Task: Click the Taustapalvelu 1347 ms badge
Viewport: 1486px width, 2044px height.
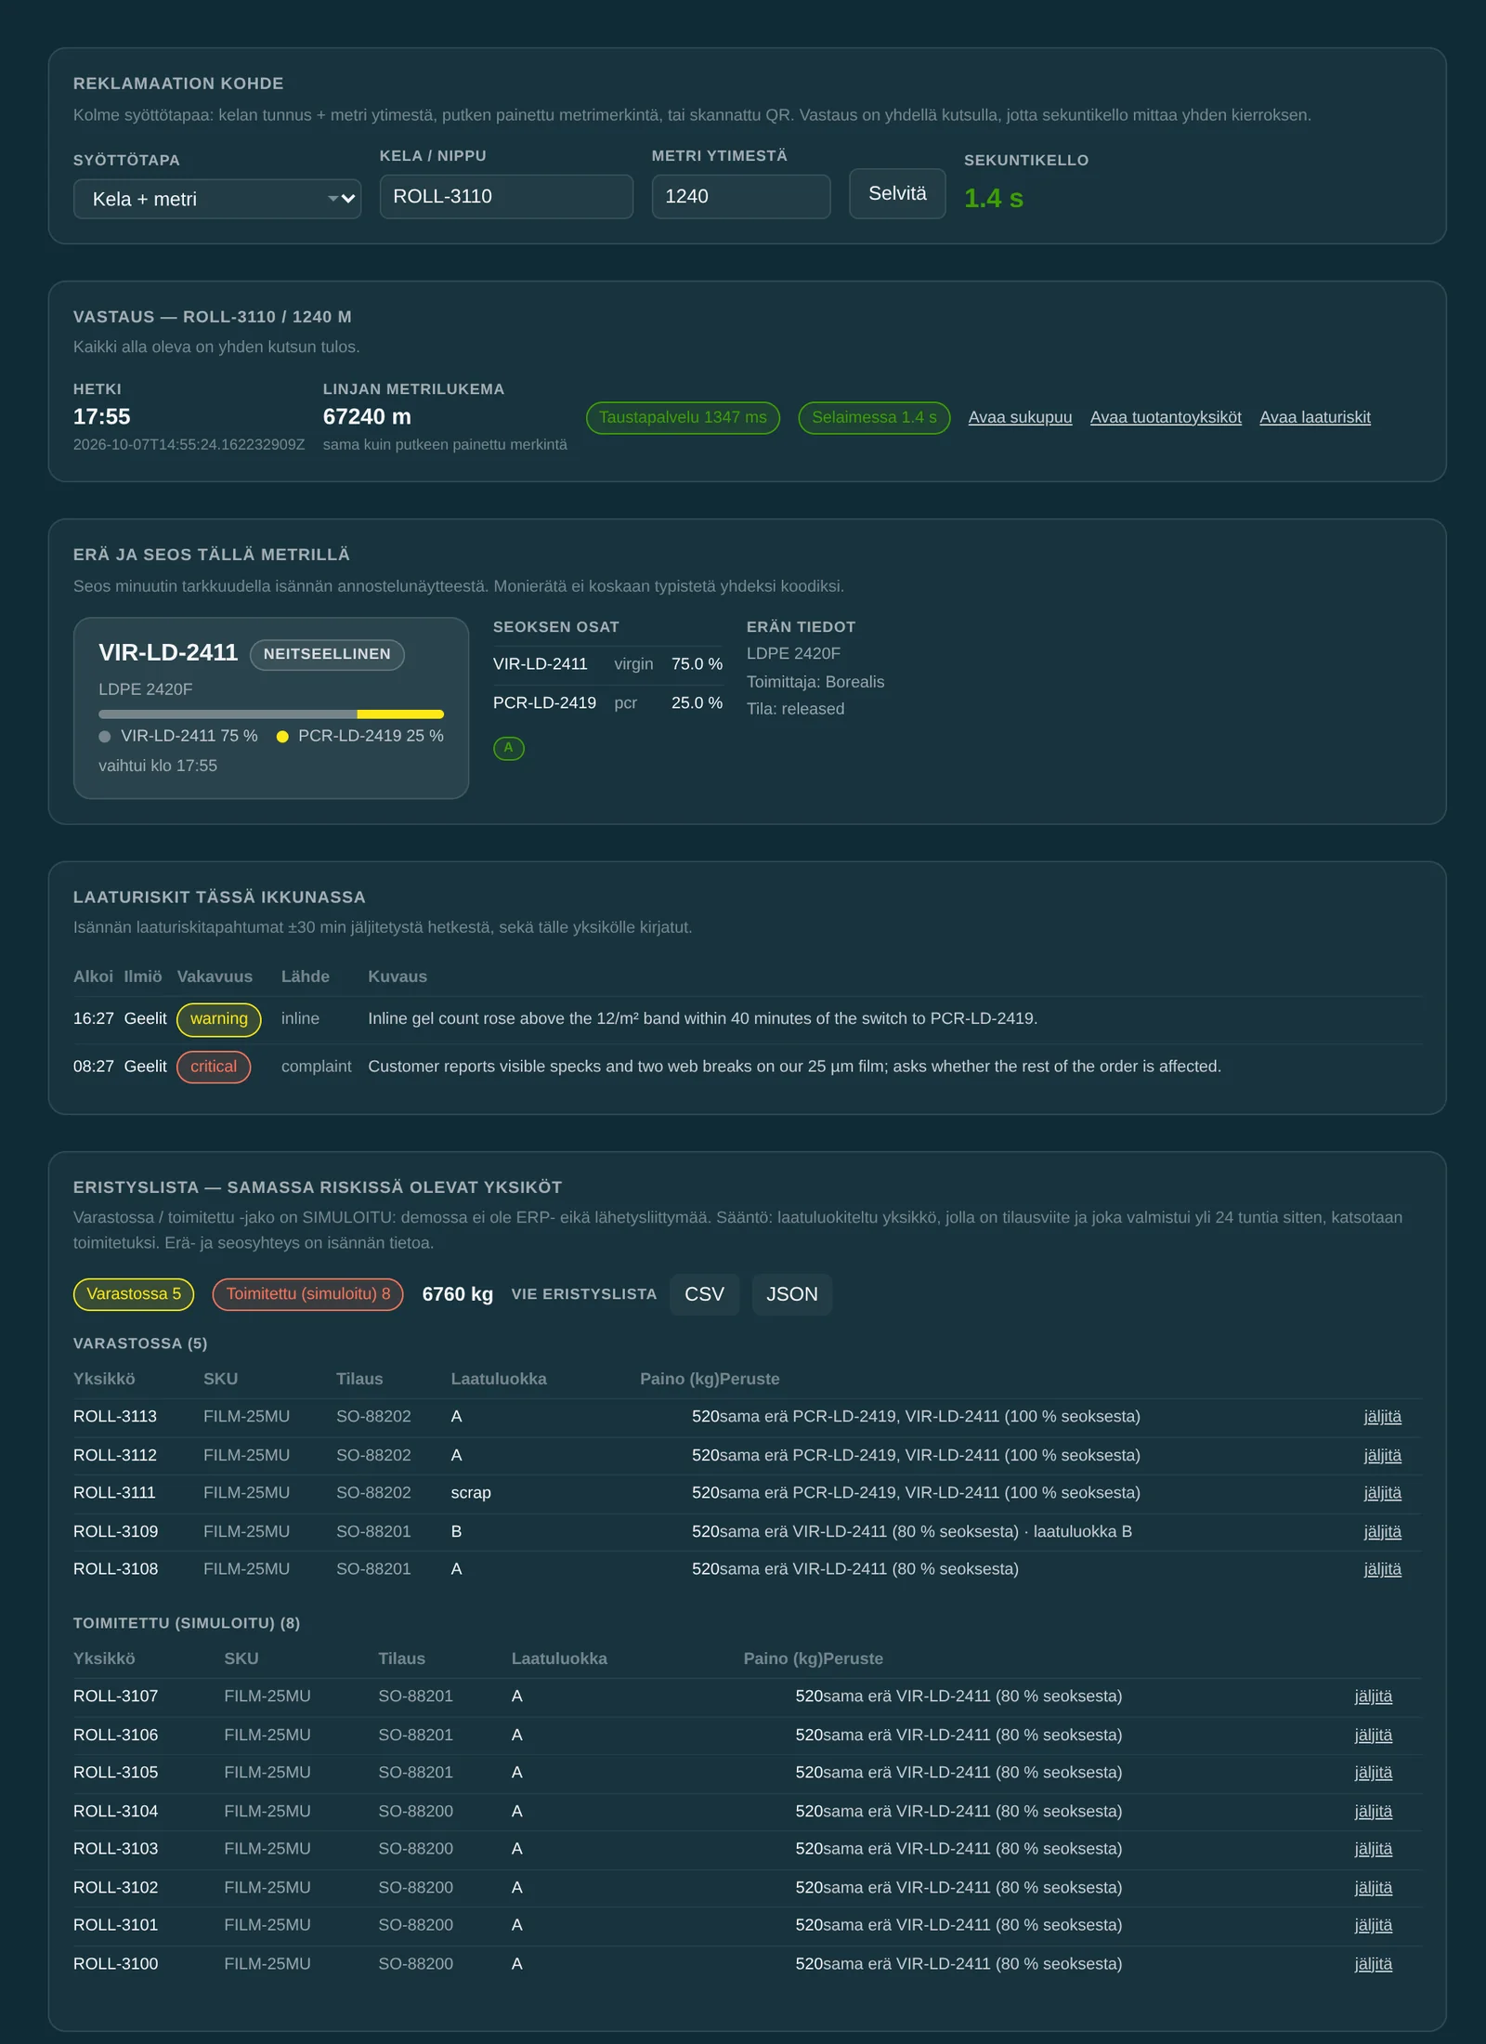Action: (683, 417)
